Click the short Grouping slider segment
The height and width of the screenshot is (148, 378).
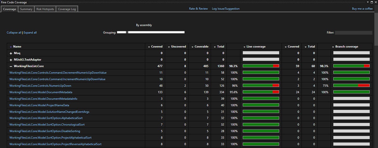[x=122, y=32]
